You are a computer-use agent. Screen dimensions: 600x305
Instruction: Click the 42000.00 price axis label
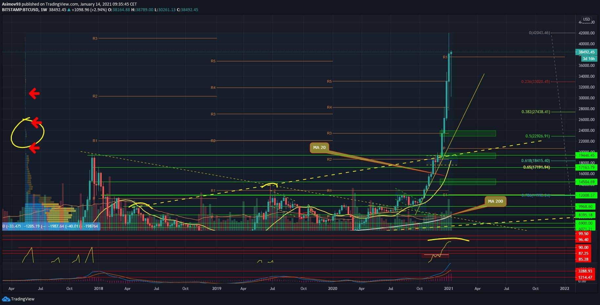(x=587, y=33)
